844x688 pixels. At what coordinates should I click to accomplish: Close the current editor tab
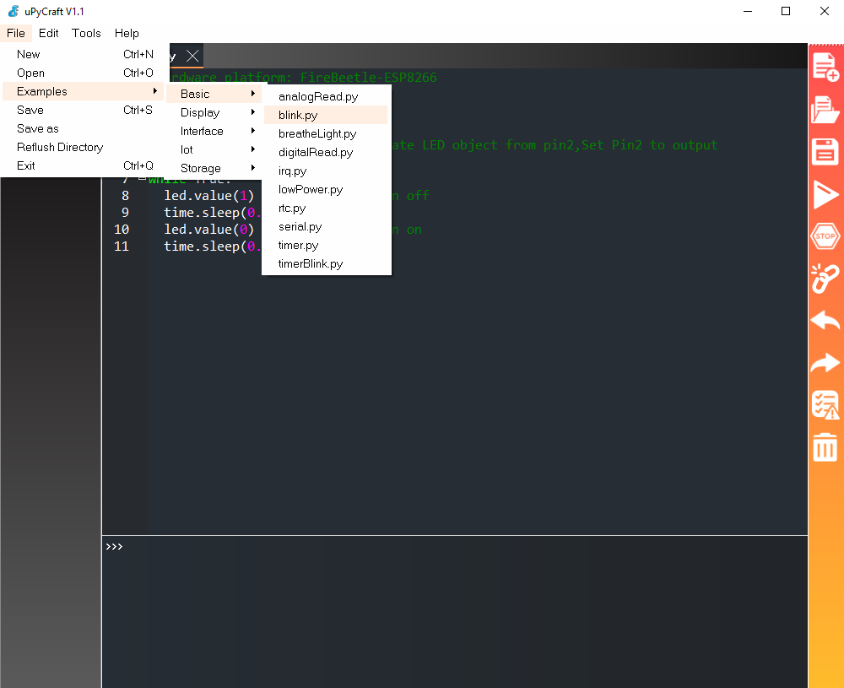193,57
